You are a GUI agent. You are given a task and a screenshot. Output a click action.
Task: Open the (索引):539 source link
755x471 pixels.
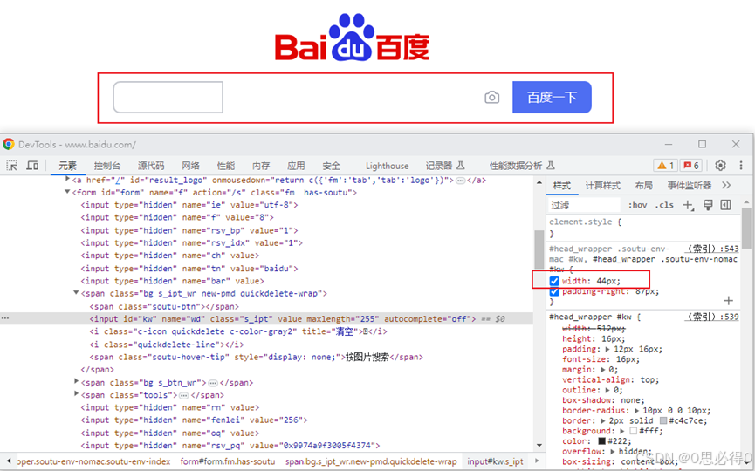pyautogui.click(x=712, y=317)
